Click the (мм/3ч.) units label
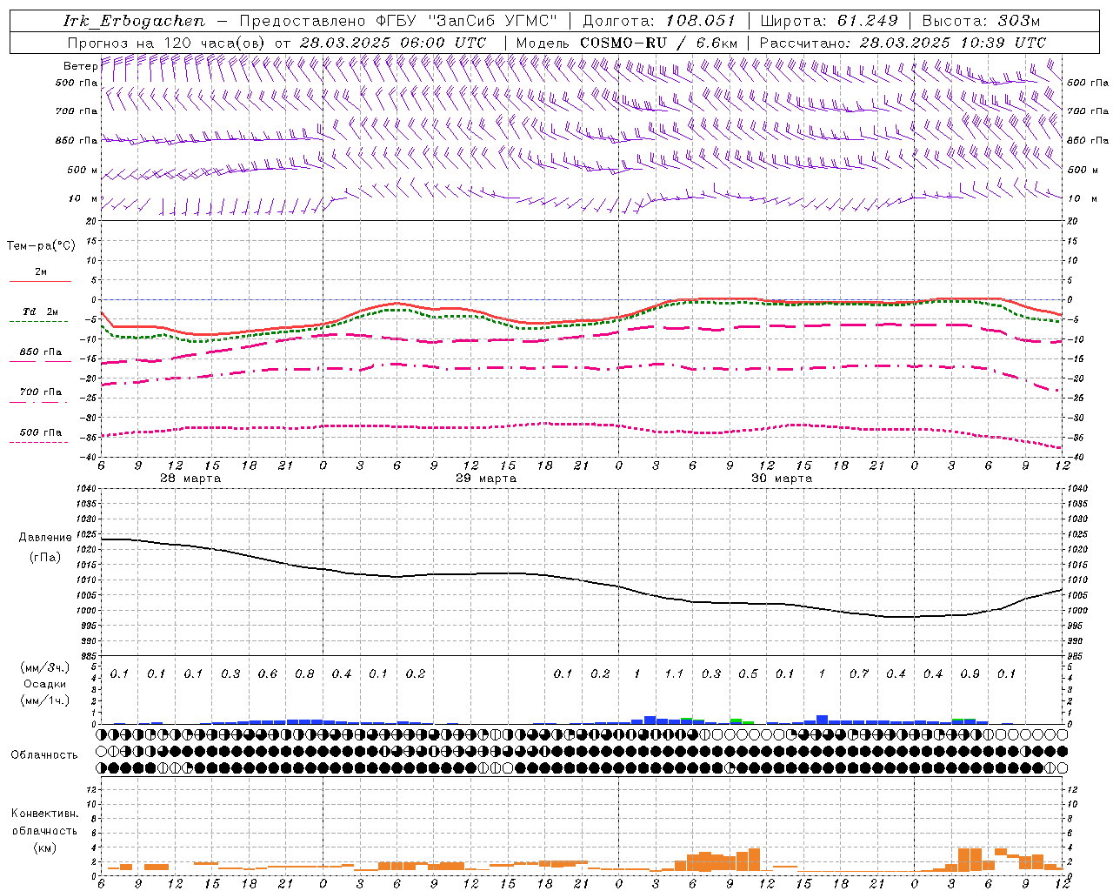 point(44,667)
